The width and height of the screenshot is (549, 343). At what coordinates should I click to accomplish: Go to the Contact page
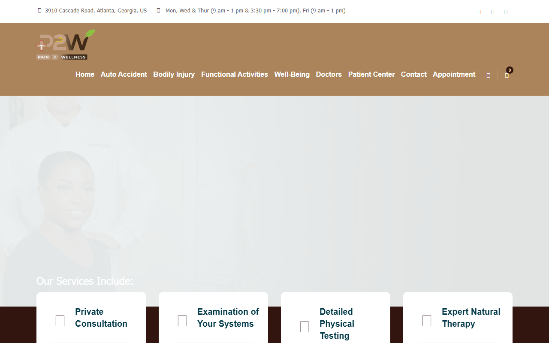[414, 74]
